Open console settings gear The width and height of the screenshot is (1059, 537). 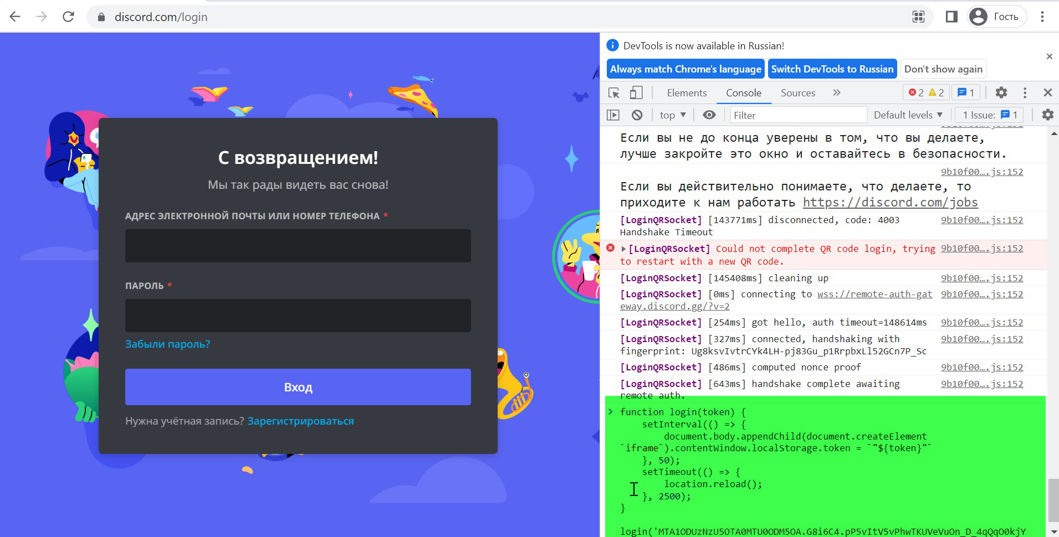click(x=1047, y=115)
